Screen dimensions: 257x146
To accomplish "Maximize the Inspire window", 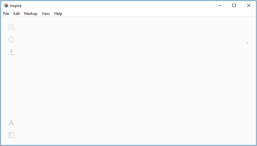I will [x=234, y=5].
